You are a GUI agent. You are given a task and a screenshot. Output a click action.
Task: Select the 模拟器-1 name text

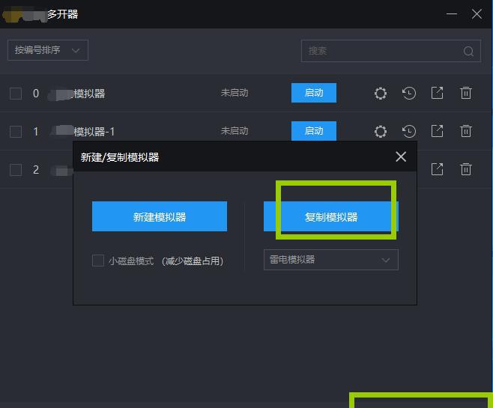94,132
